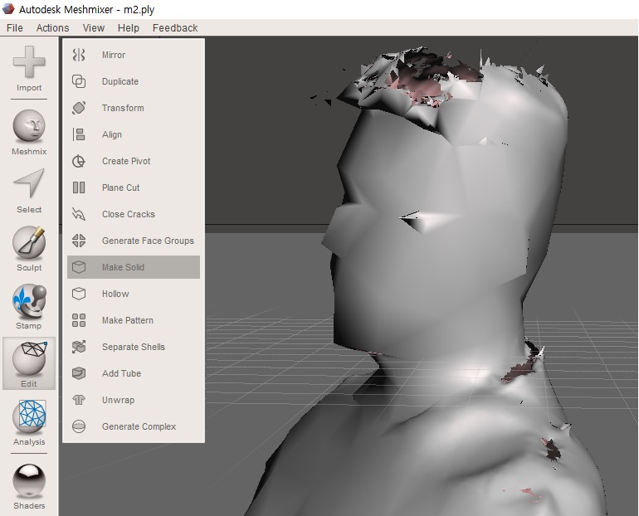Select Create Pivot label
The width and height of the screenshot is (639, 516).
point(126,161)
